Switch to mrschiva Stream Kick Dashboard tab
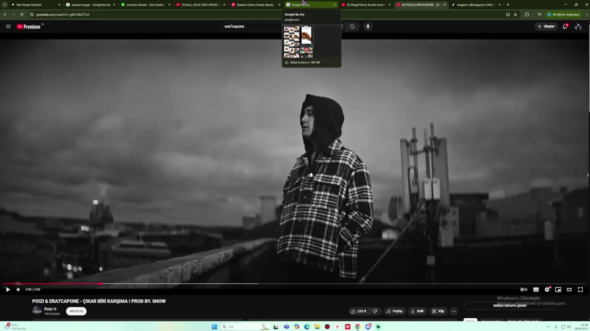Viewport: 590px width, 331px height. 145,5
